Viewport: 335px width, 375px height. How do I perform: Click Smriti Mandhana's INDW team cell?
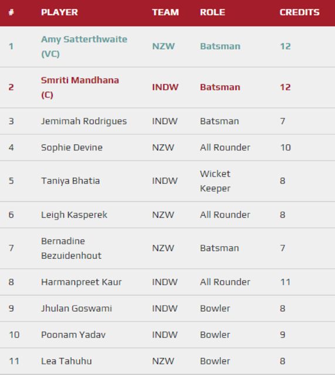165,87
